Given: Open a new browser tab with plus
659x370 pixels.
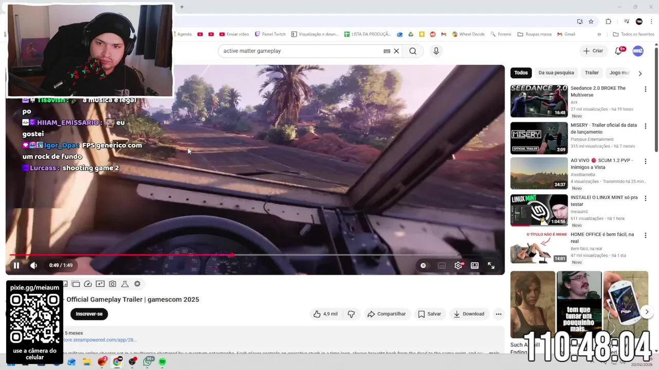Looking at the screenshot, I should (x=182, y=7).
